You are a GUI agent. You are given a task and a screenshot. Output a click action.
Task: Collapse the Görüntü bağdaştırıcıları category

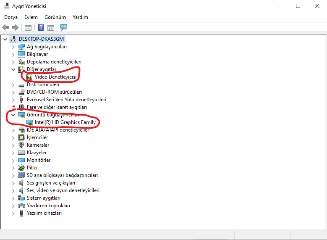(13, 115)
